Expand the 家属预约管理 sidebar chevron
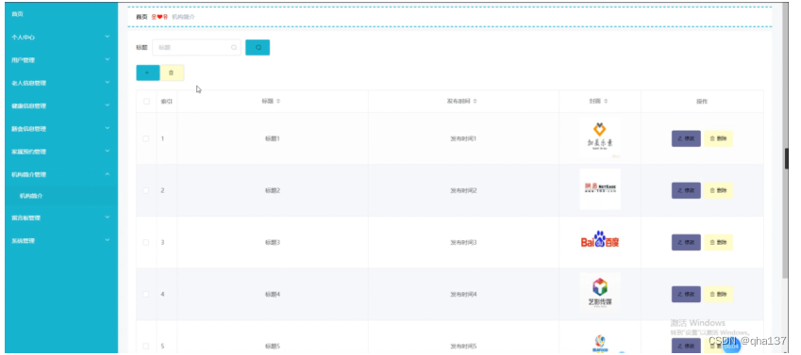This screenshot has width=801, height=355. [108, 152]
